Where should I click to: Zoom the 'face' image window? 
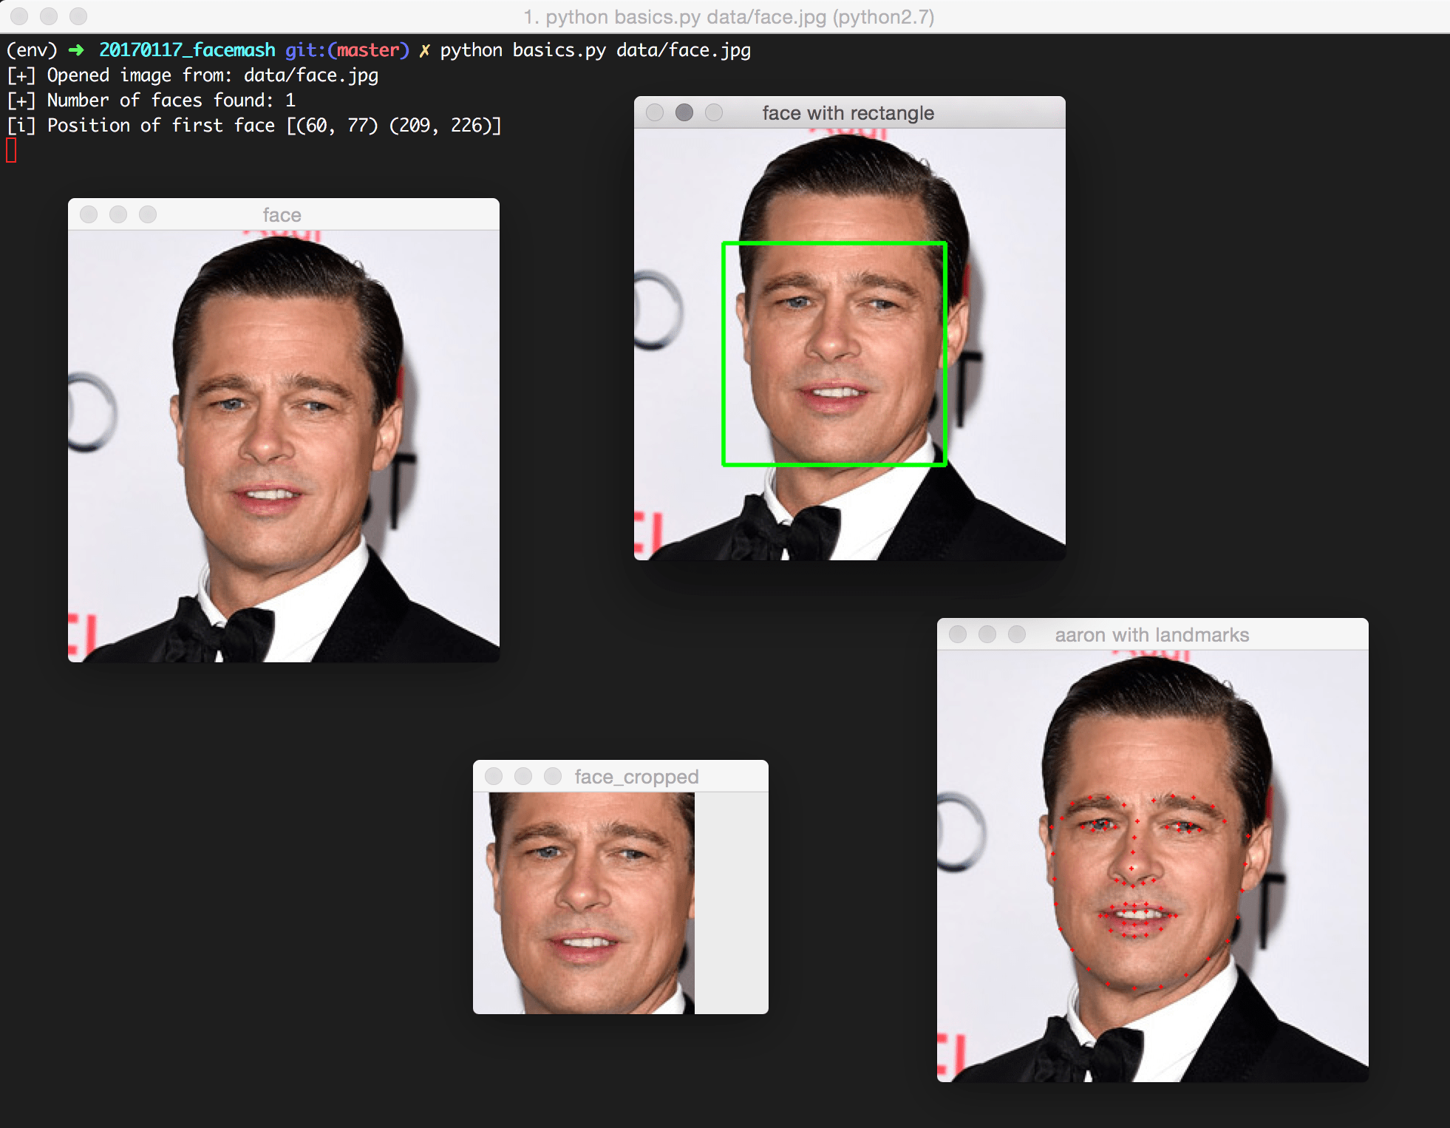pos(148,214)
